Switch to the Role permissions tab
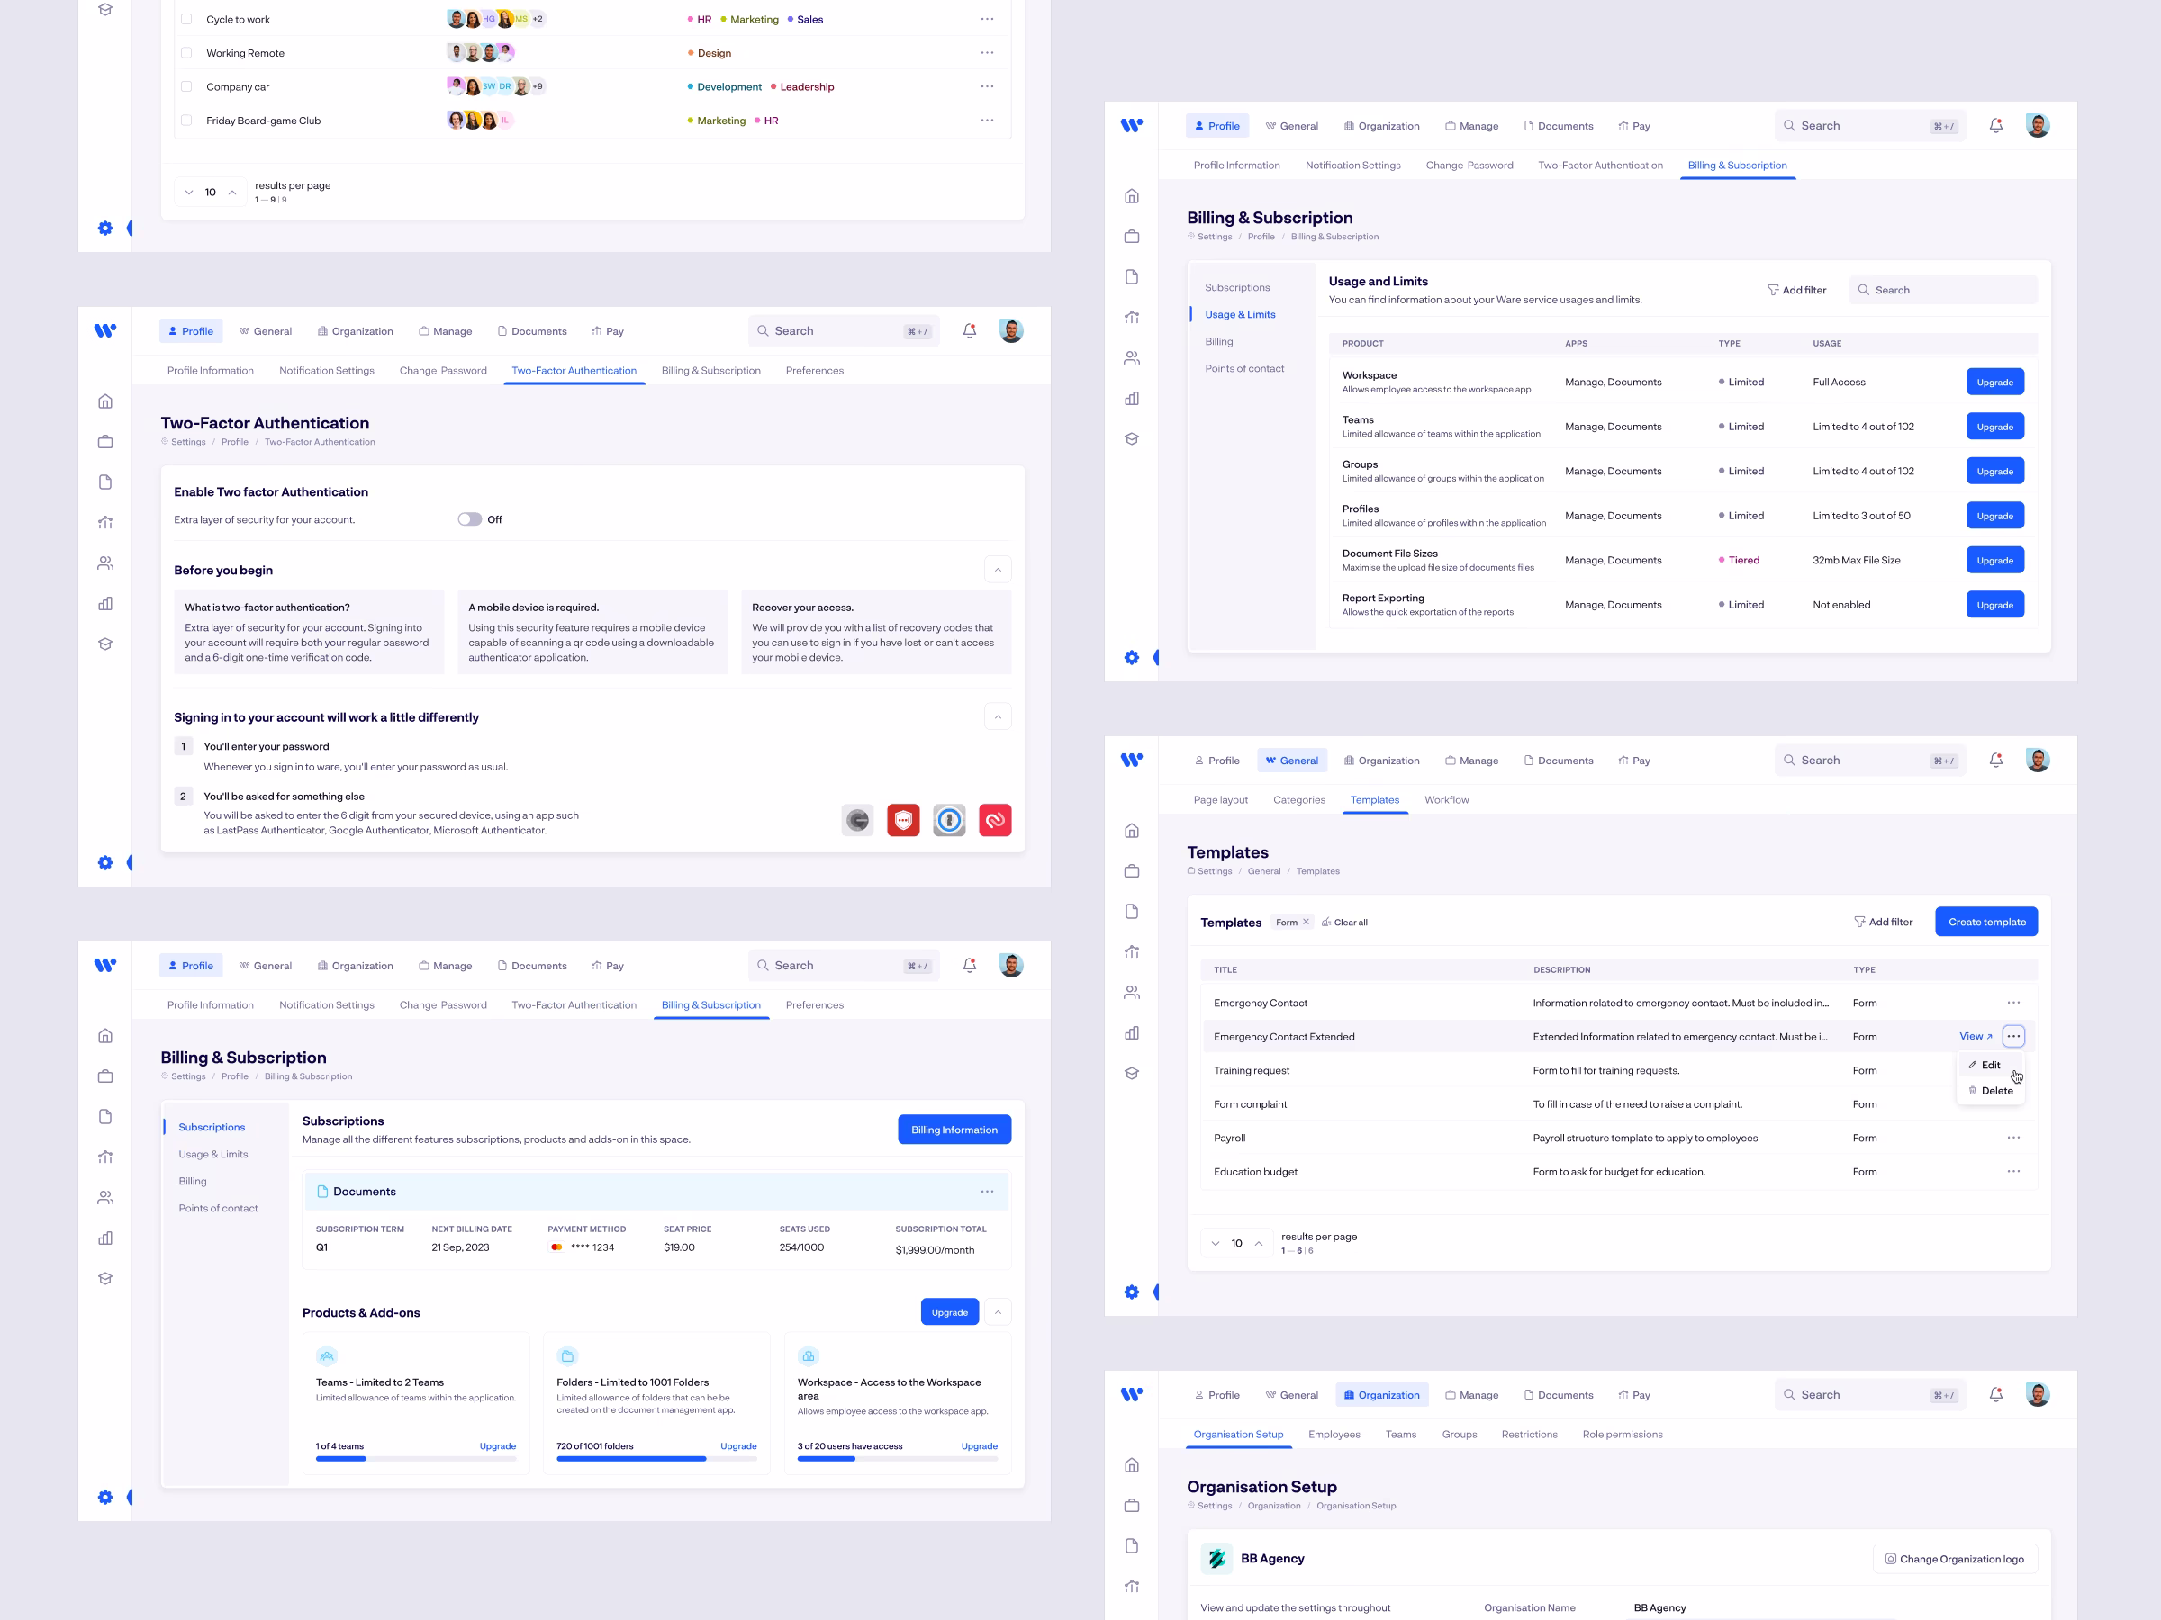 [1622, 1435]
